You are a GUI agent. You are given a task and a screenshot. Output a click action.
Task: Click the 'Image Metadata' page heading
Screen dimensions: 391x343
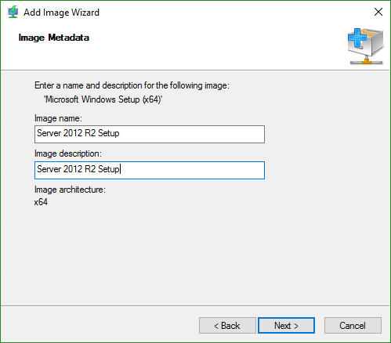(54, 38)
